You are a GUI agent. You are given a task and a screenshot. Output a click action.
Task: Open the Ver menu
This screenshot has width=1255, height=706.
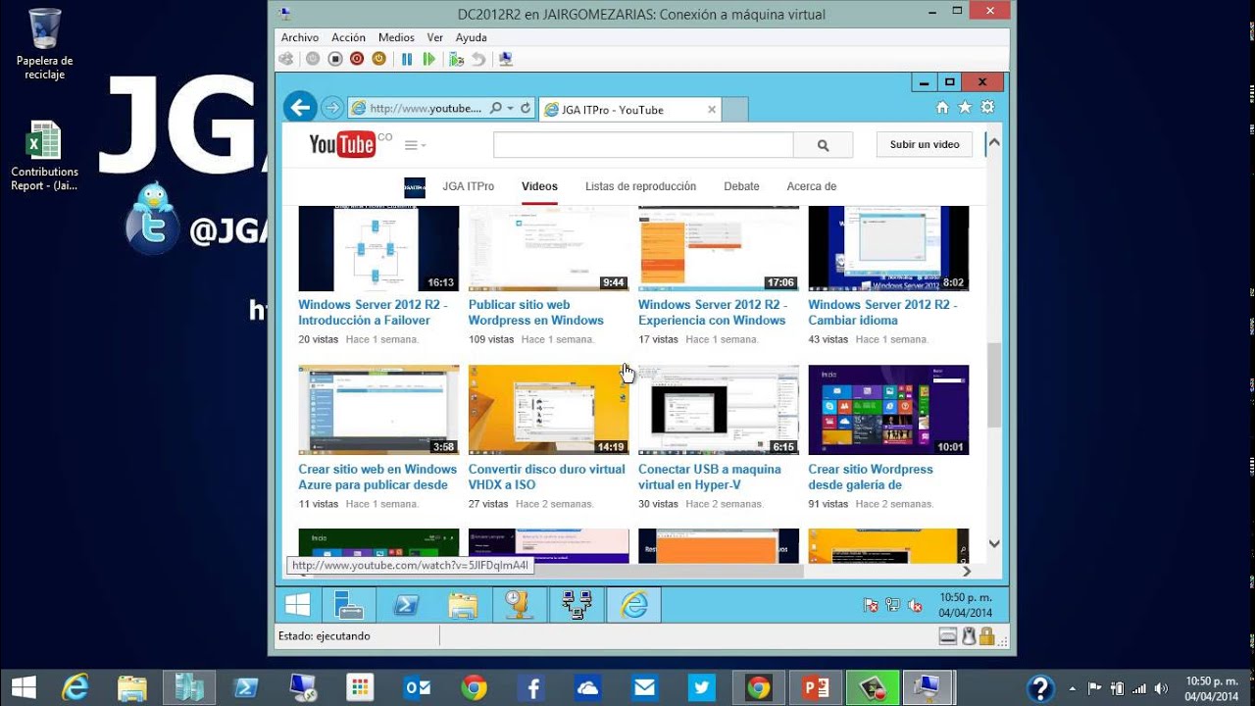coord(435,37)
